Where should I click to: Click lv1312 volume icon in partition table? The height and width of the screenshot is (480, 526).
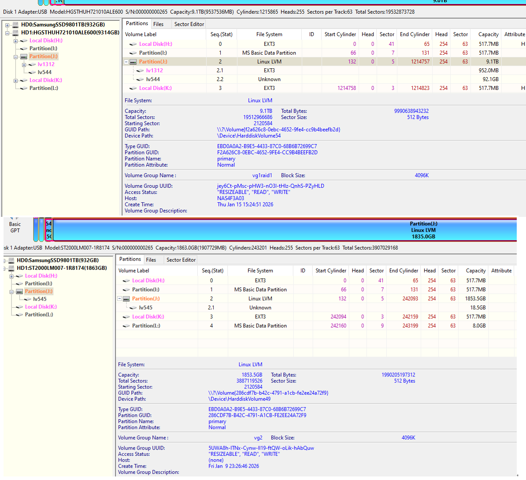point(140,71)
